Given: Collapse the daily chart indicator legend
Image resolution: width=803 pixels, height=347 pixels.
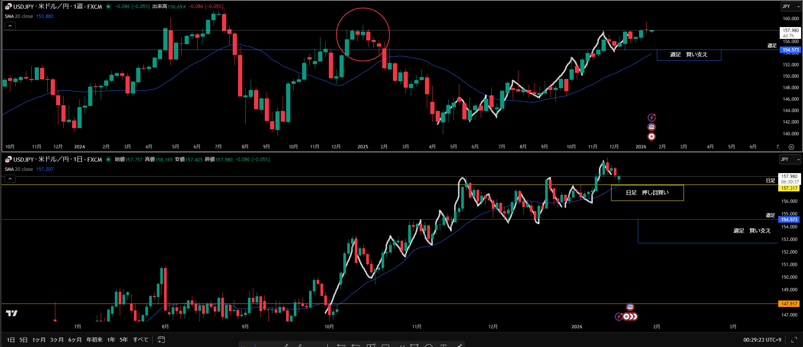Looking at the screenshot, I should coord(10,178).
